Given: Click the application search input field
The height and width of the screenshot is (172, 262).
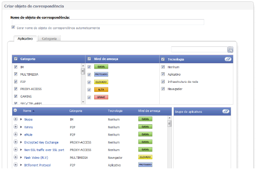Looking at the screenshot, I should [x=199, y=49].
